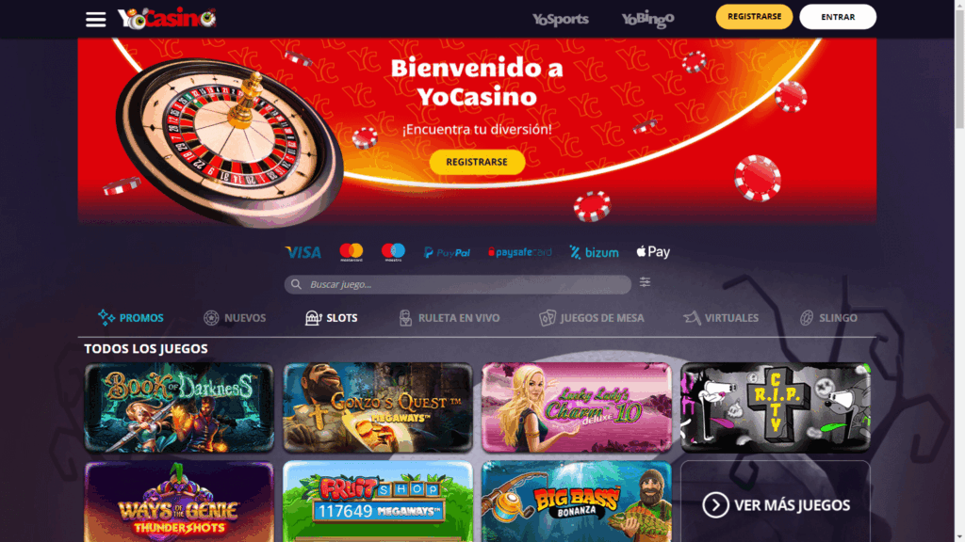Click the YoCasino logo
Screen dimensions: 965x542
[x=167, y=19]
